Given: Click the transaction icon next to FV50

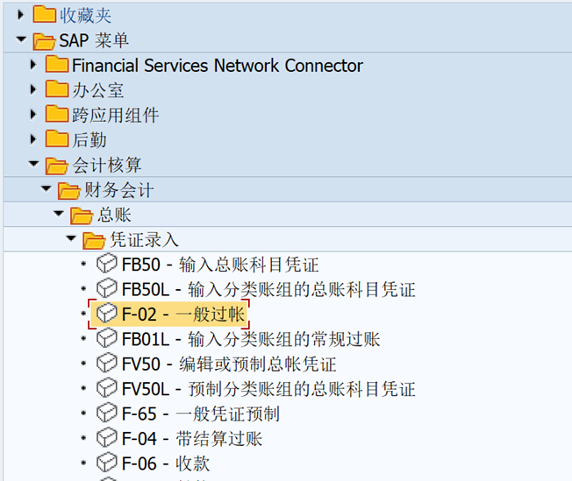Looking at the screenshot, I should pos(106,363).
